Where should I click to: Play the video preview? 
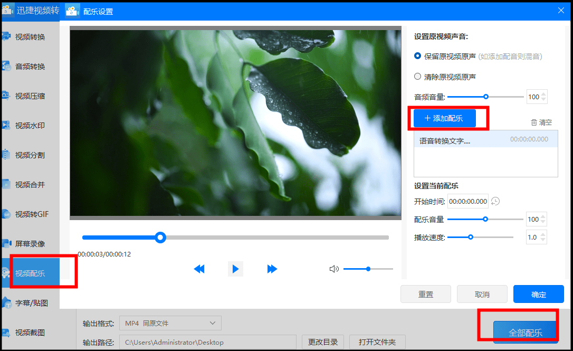click(235, 269)
